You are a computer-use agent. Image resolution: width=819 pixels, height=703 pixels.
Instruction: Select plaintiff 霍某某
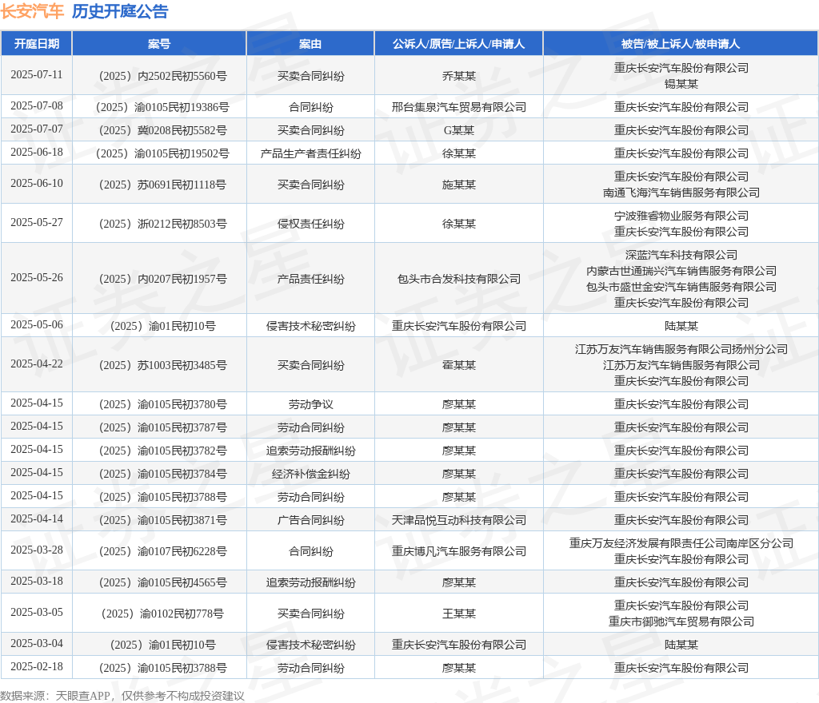[x=458, y=365]
